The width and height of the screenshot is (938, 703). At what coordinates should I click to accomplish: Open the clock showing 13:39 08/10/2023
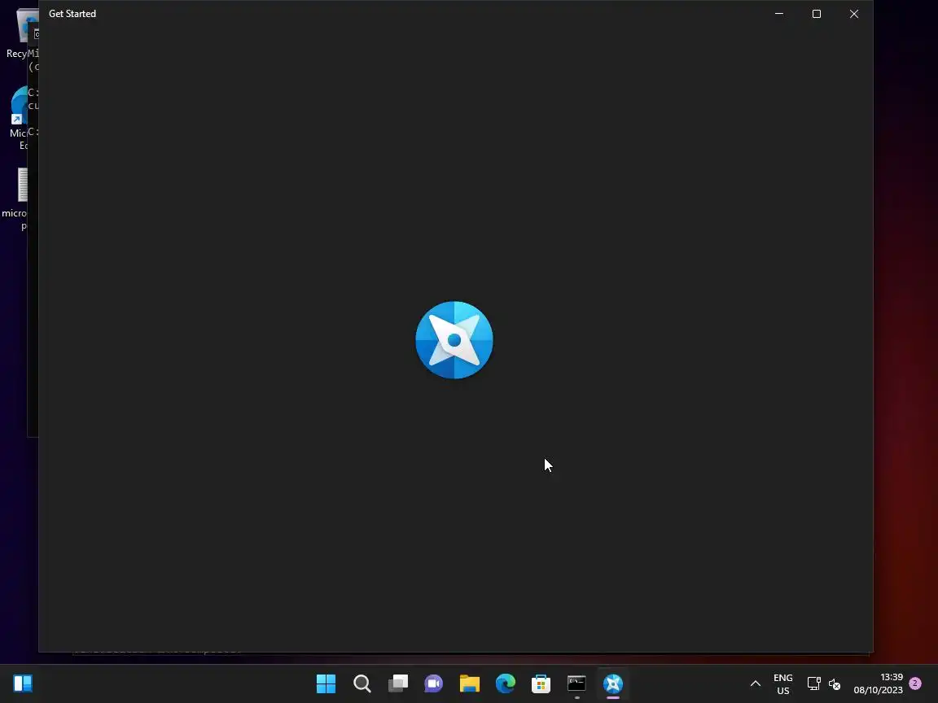click(879, 683)
